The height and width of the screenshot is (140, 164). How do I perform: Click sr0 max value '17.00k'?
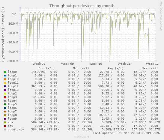tap(139, 126)
